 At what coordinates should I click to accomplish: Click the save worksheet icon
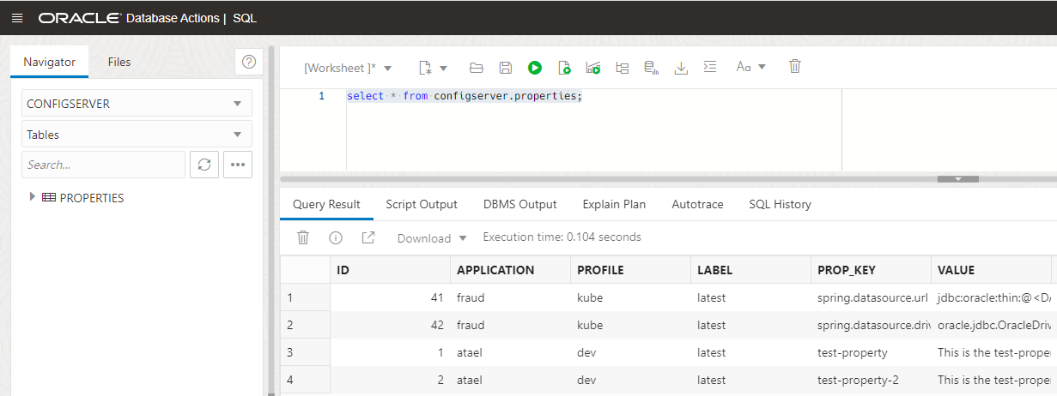(x=506, y=67)
